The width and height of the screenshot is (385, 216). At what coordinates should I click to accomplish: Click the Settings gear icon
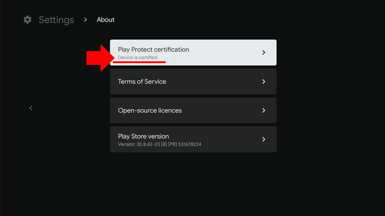(x=28, y=20)
